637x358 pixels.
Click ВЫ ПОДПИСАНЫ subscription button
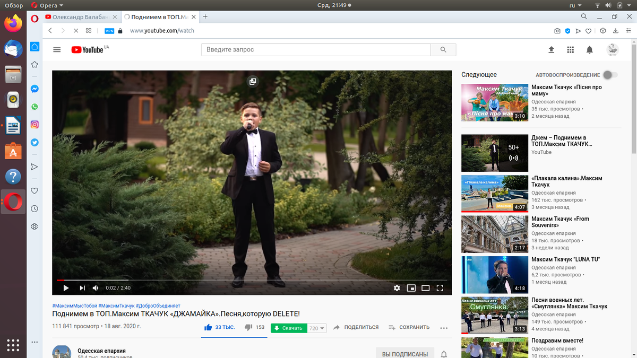point(405,354)
